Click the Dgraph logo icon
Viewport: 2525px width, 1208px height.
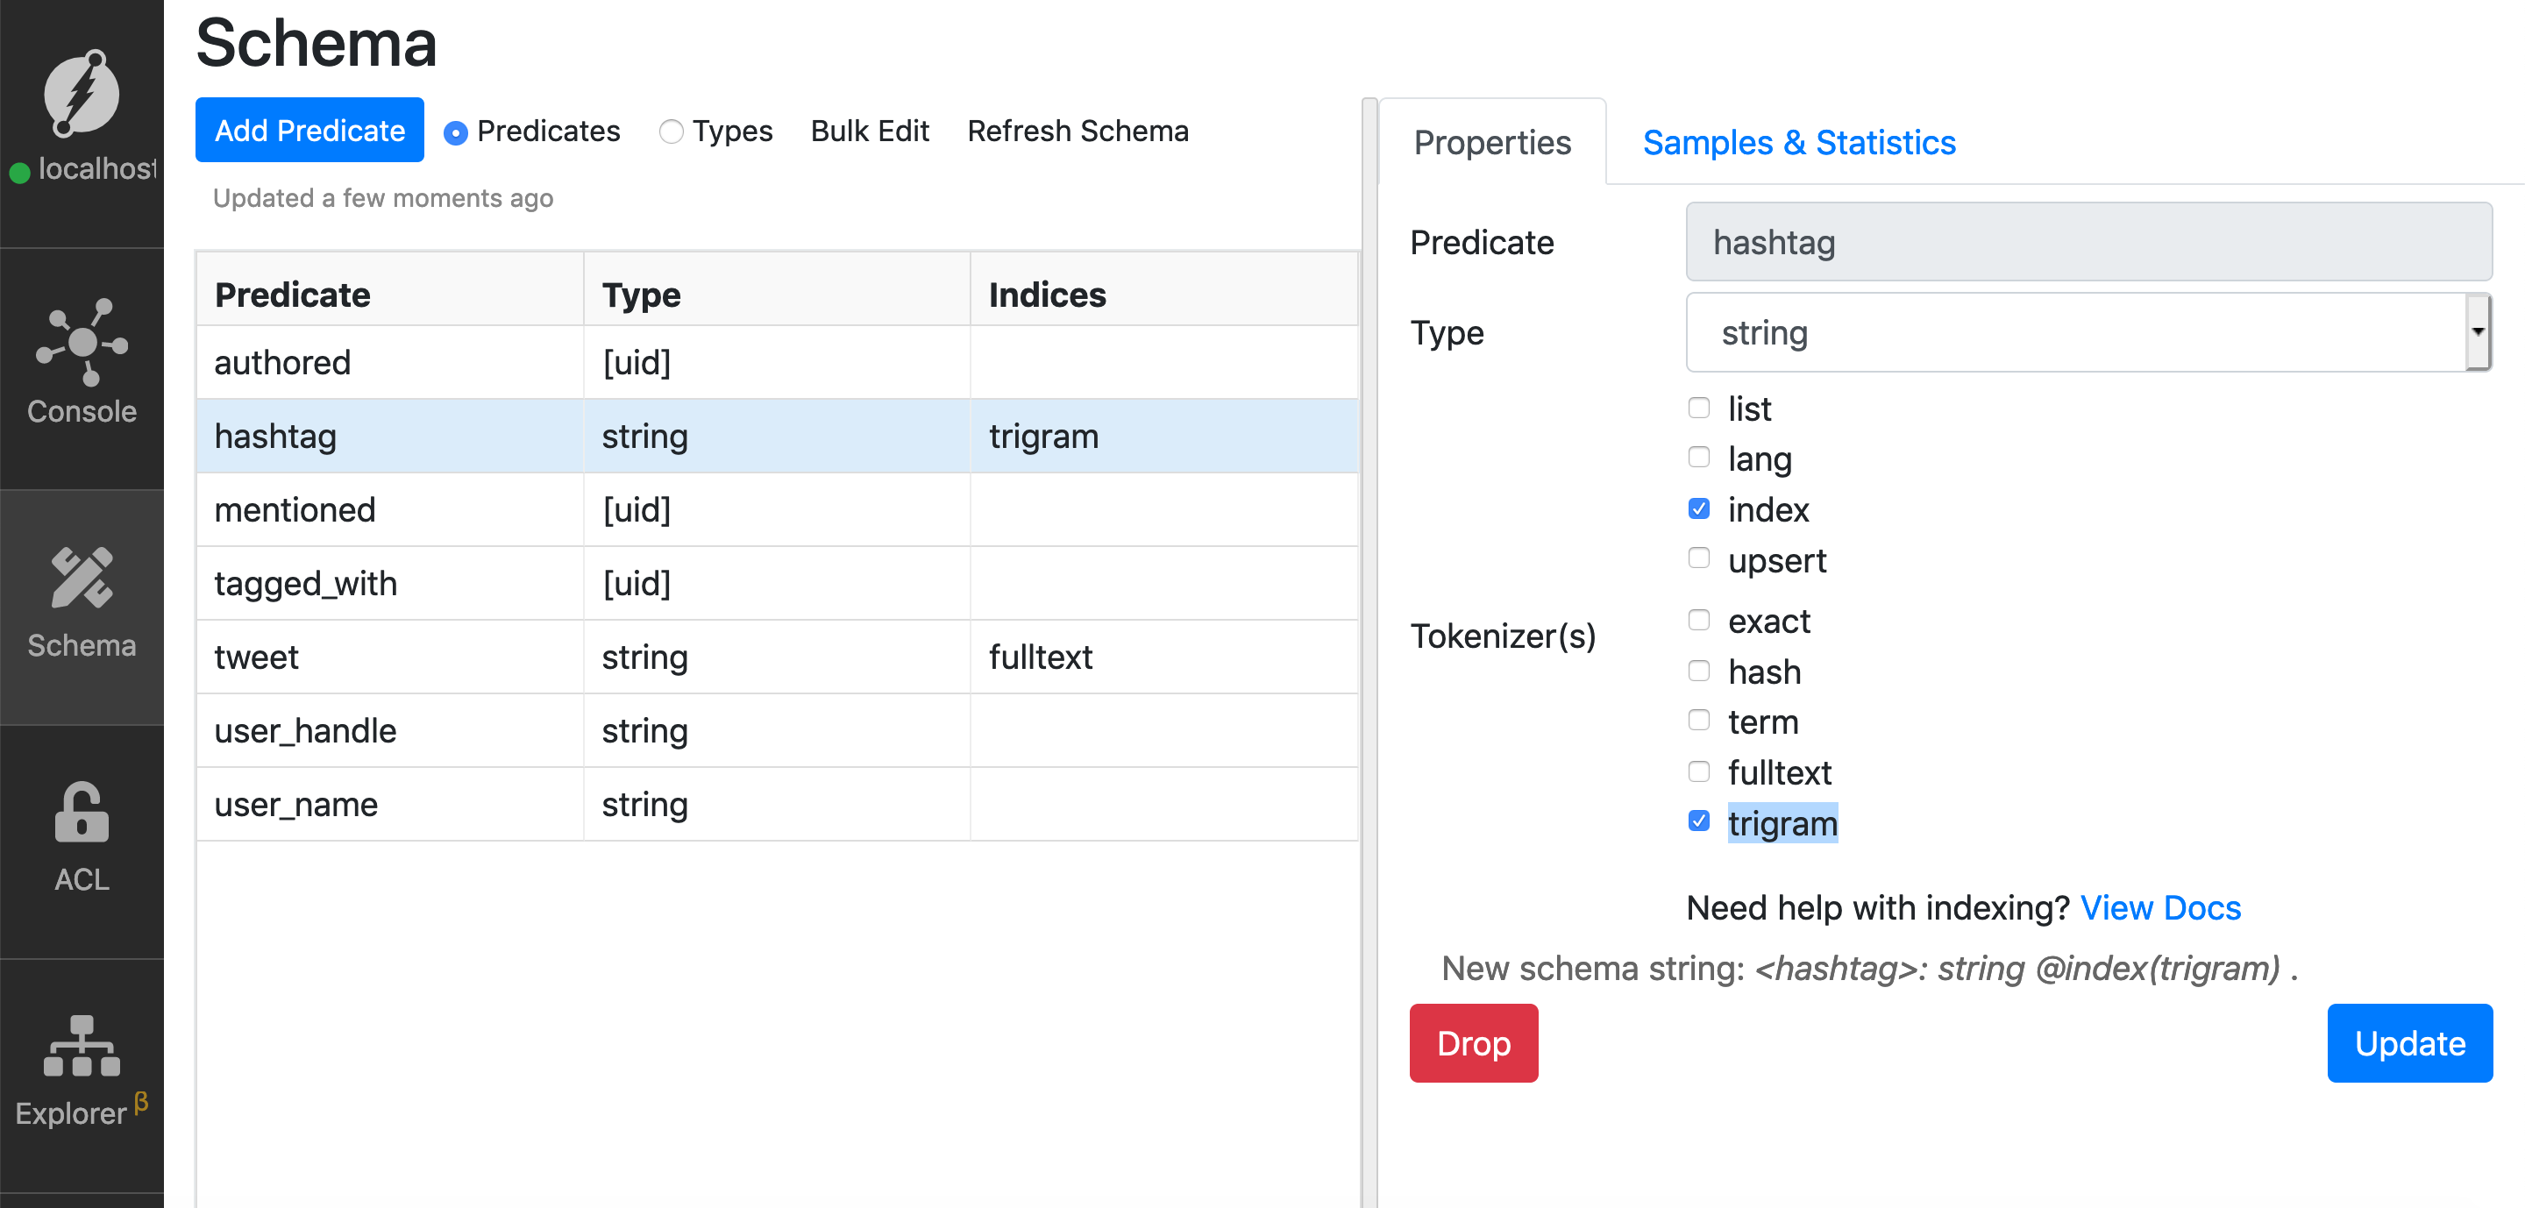pyautogui.click(x=82, y=93)
